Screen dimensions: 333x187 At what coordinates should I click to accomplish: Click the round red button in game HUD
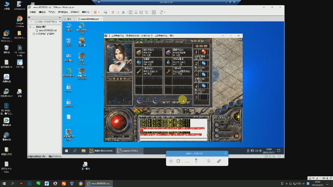[237, 136]
